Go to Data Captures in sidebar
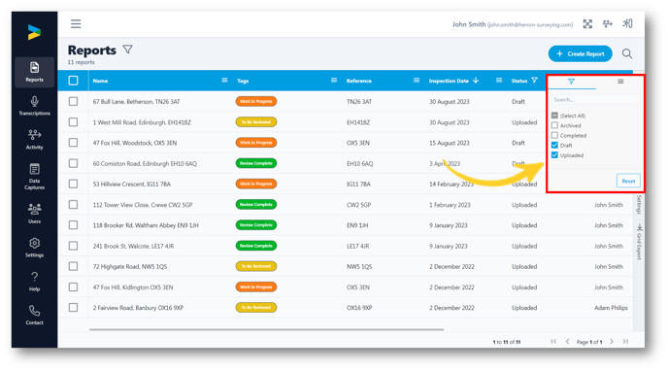This screenshot has width=668, height=371. [x=35, y=176]
